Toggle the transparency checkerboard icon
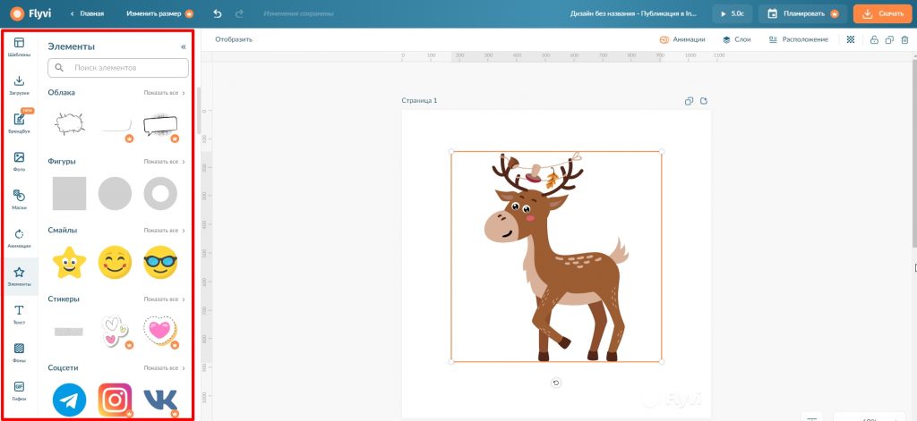Viewport: 917px width, 421px height. [851, 39]
